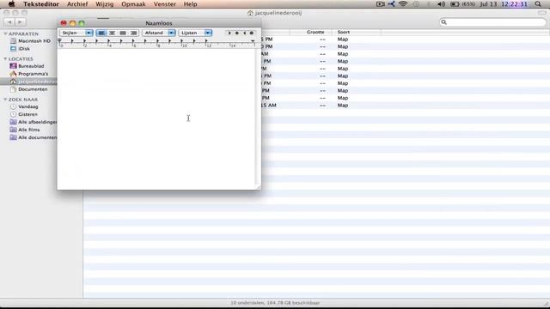The image size is (550, 309).
Task: Justify text with the alignment button
Action: [x=123, y=33]
